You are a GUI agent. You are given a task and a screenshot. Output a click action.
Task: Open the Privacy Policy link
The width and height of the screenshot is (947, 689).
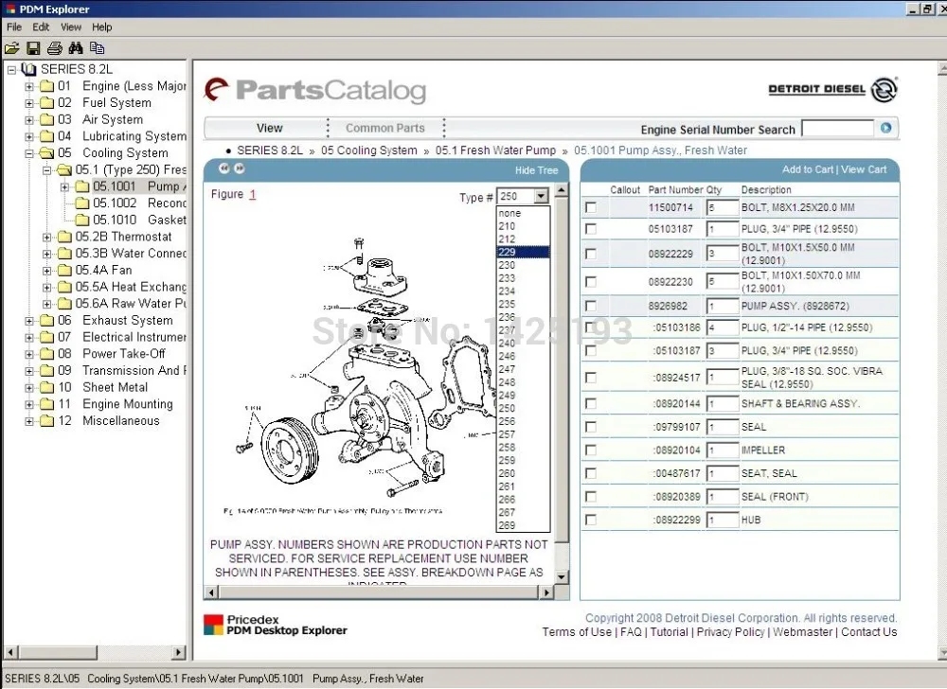point(730,631)
